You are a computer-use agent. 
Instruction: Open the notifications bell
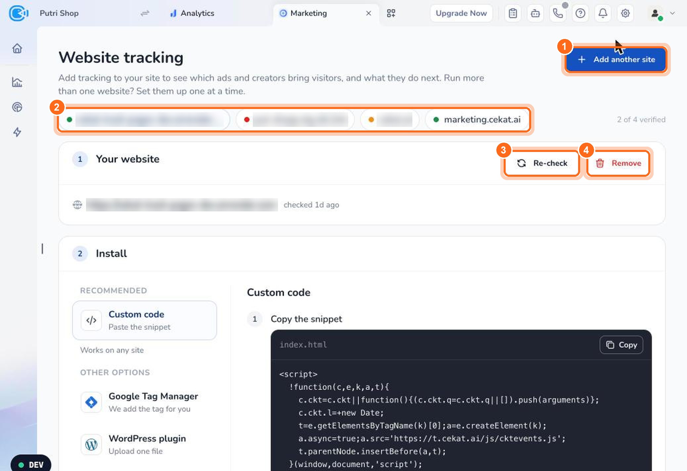pyautogui.click(x=603, y=13)
